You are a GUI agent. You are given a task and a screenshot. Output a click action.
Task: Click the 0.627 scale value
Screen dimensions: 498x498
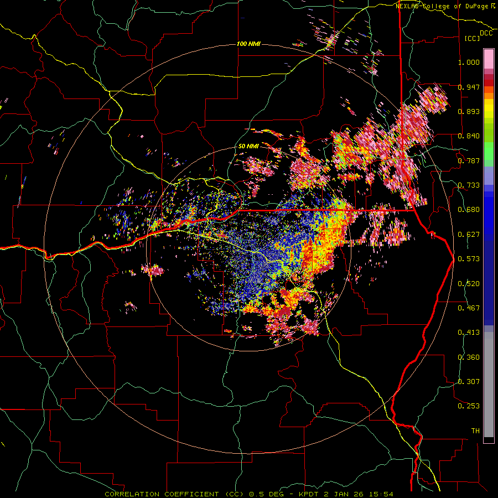pyautogui.click(x=469, y=235)
